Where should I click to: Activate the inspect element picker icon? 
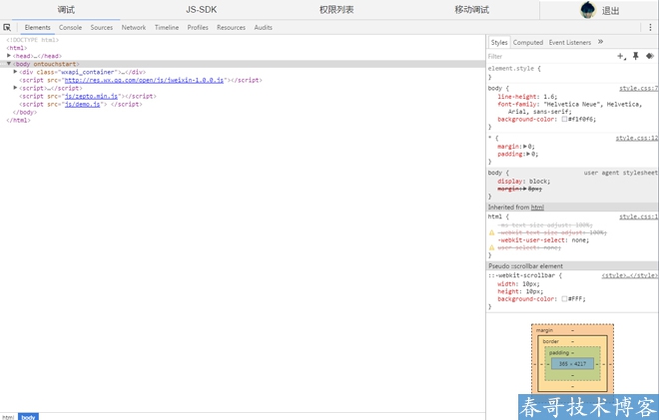coord(7,27)
